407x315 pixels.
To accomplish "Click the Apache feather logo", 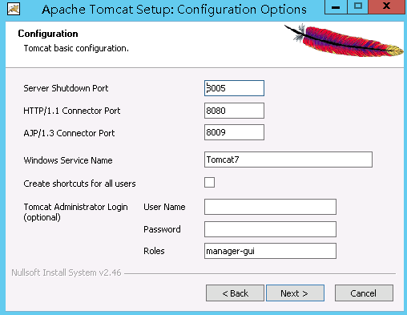I will pos(344,40).
